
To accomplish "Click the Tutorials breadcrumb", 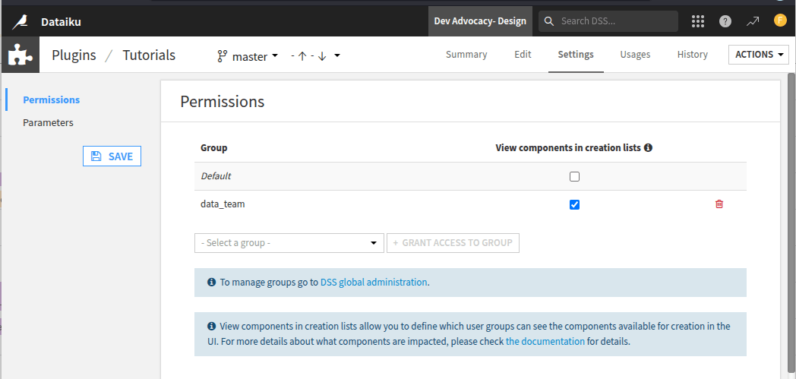I will [149, 55].
